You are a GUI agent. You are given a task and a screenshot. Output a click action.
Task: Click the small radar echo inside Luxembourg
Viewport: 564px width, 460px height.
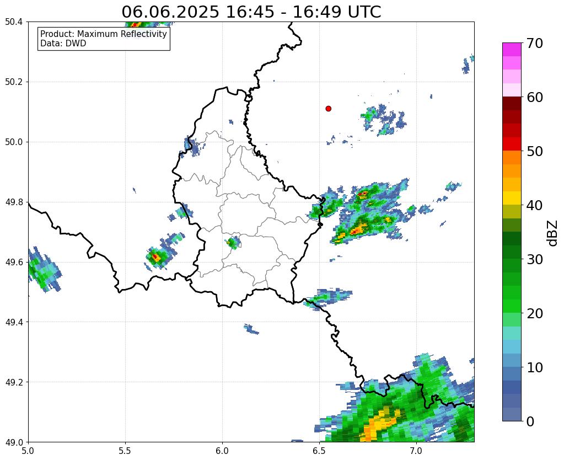click(x=233, y=243)
